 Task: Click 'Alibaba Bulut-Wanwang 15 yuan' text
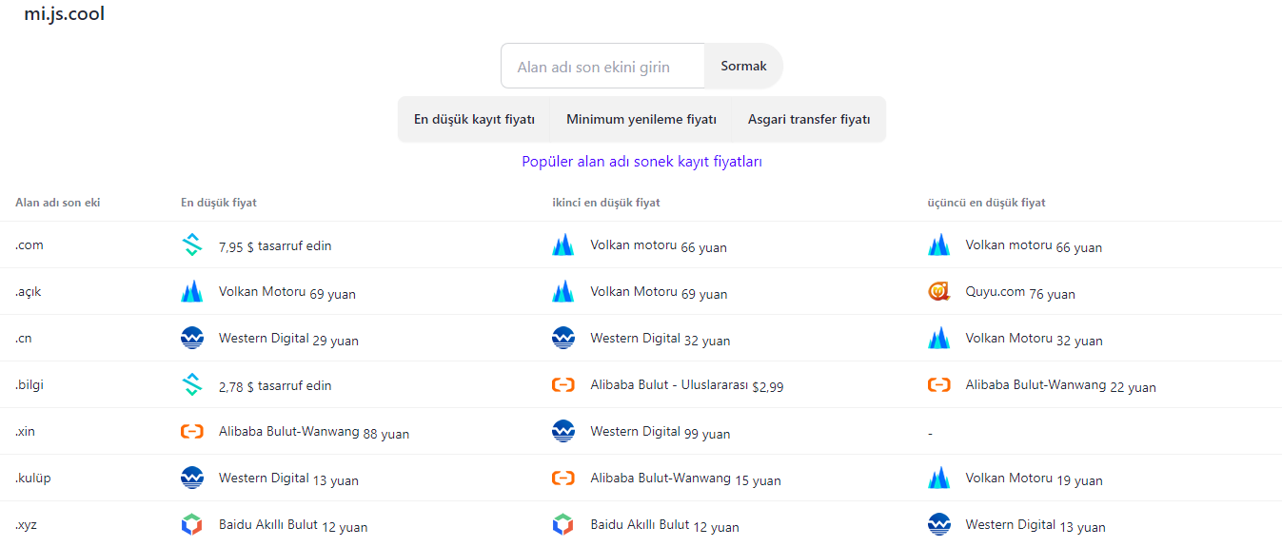point(685,479)
